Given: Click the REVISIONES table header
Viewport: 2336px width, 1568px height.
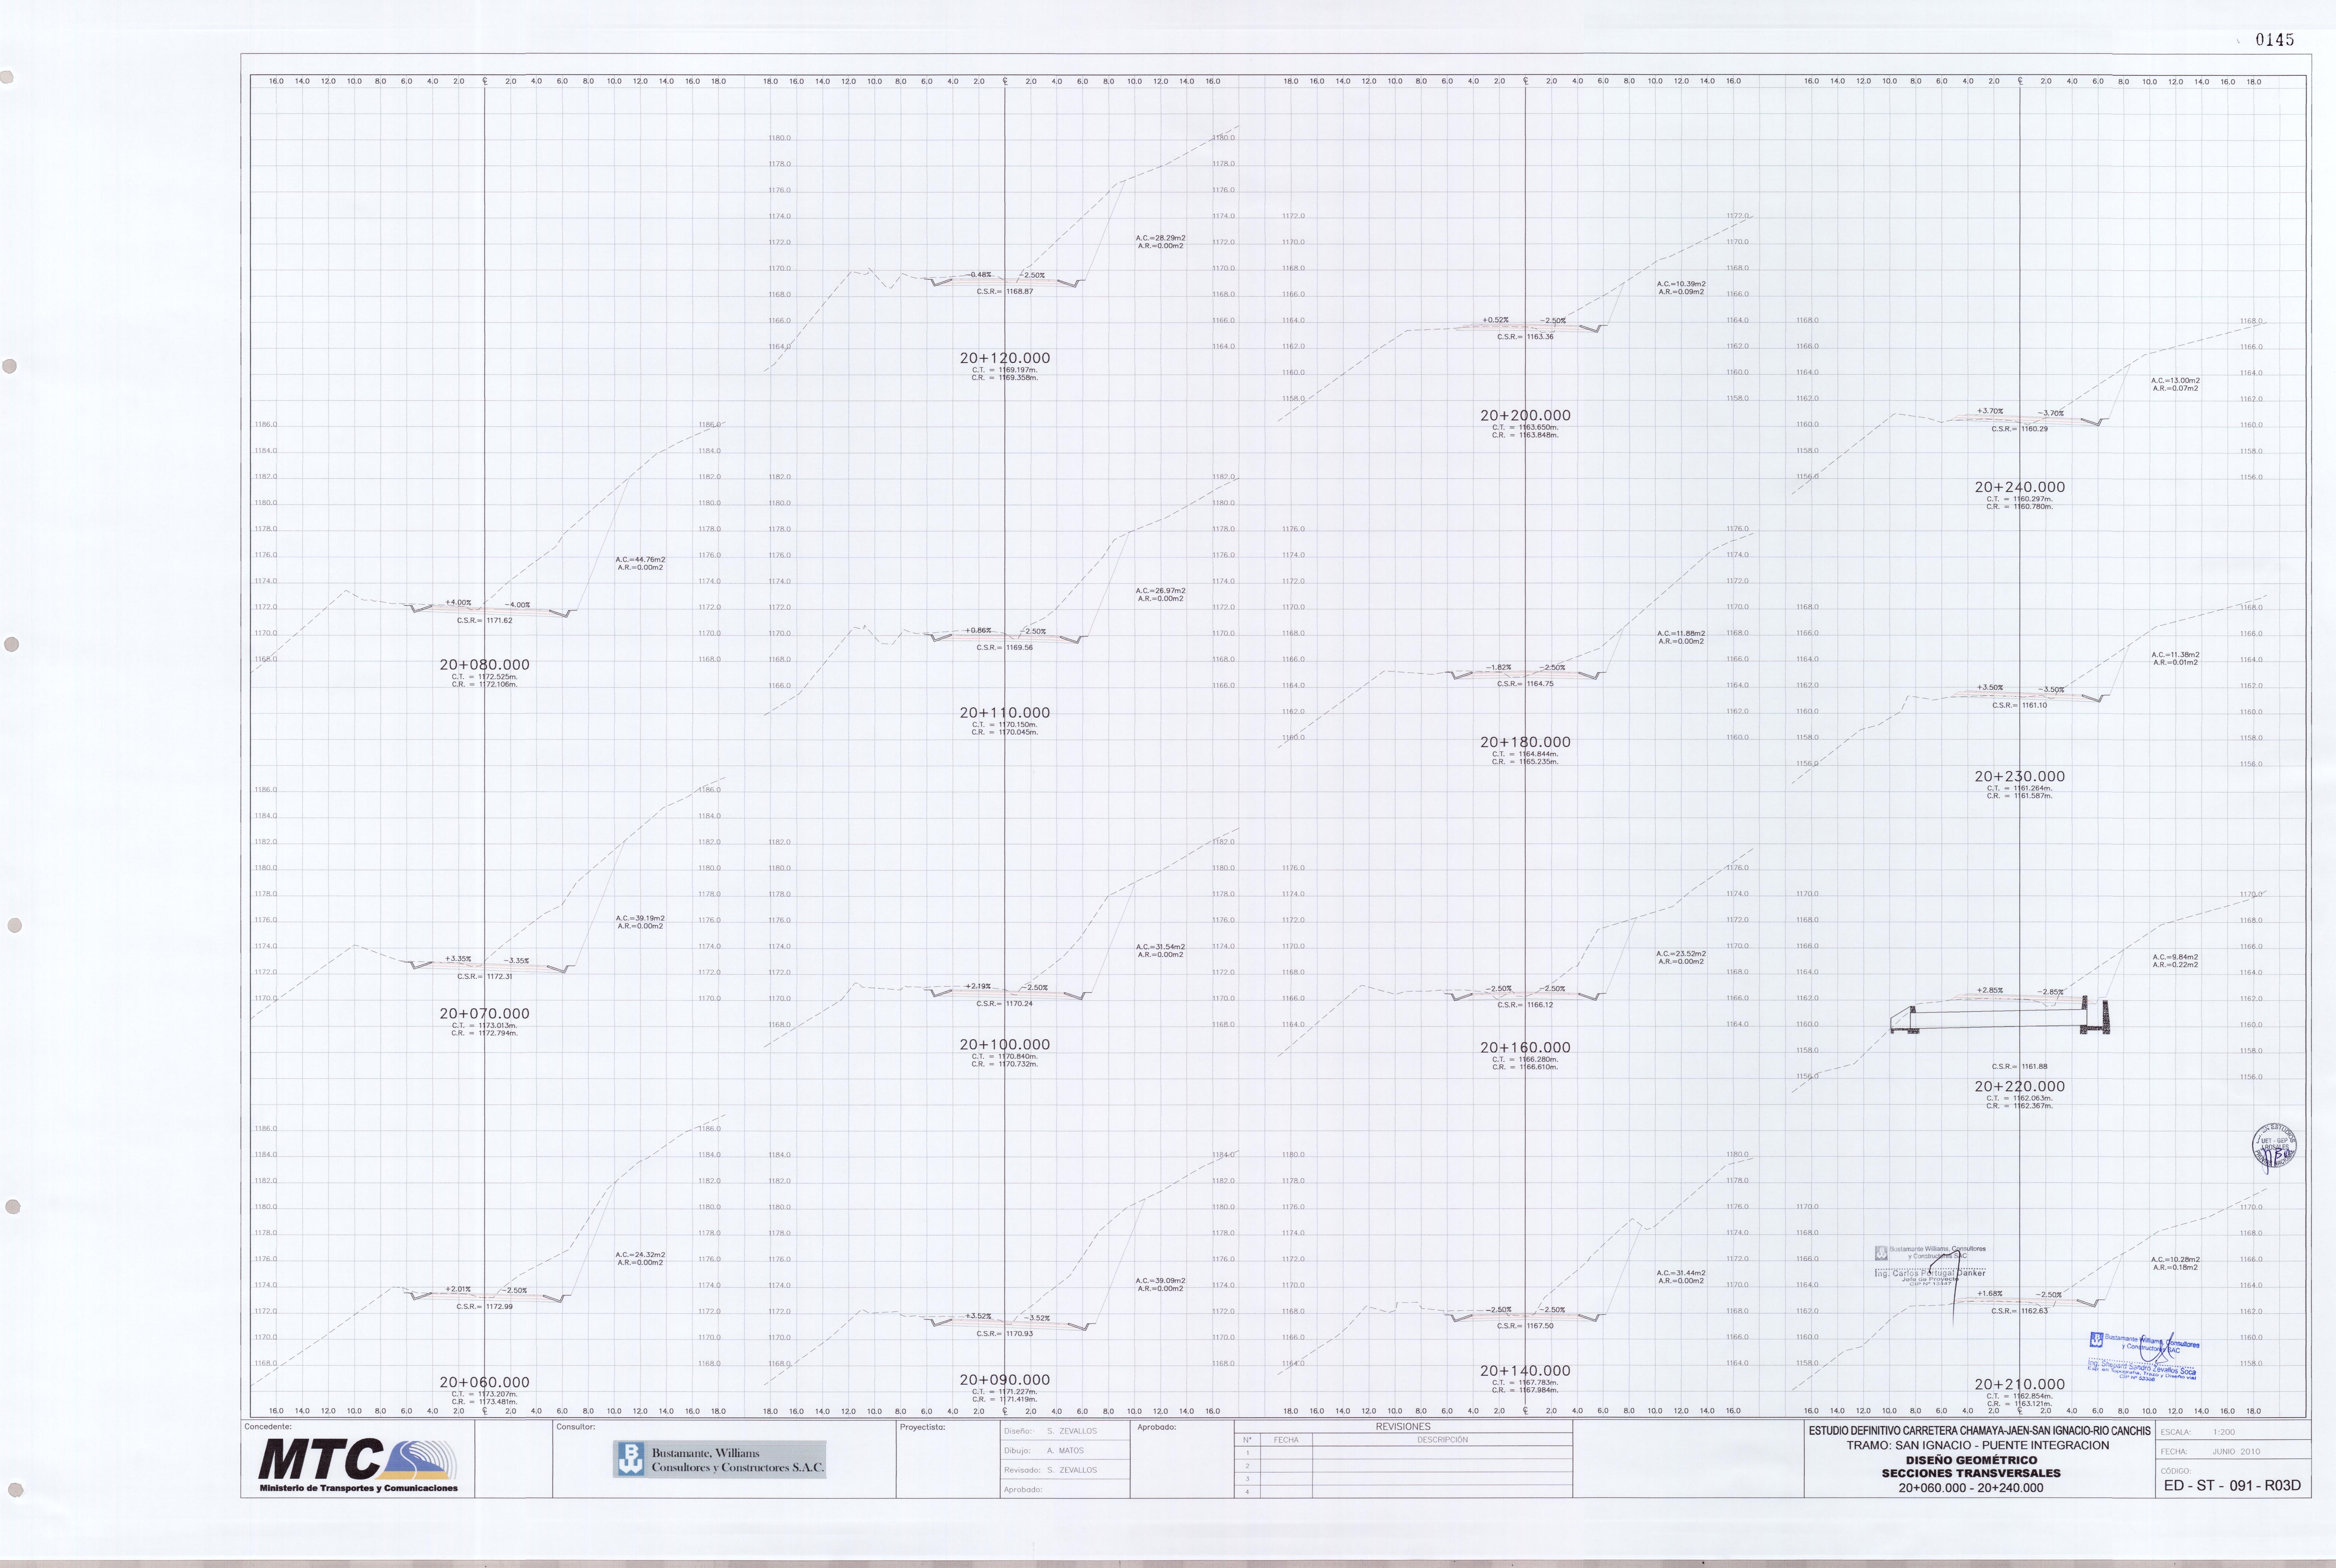Looking at the screenshot, I should pos(1403,1427).
